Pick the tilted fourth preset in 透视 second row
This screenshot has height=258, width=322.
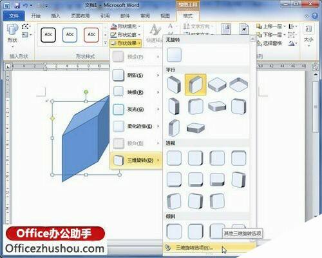[238, 179]
